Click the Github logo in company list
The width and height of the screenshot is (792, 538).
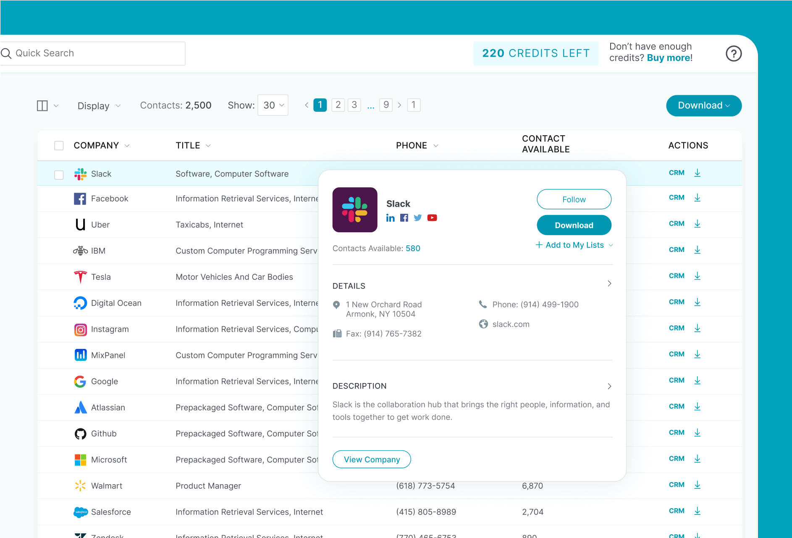pyautogui.click(x=80, y=433)
